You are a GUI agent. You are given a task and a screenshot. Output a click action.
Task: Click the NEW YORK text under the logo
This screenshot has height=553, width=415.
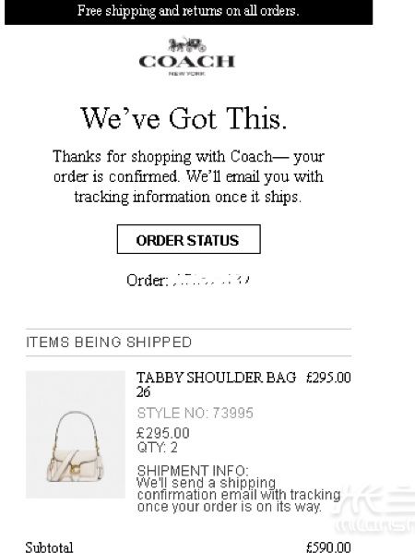pyautogui.click(x=186, y=74)
